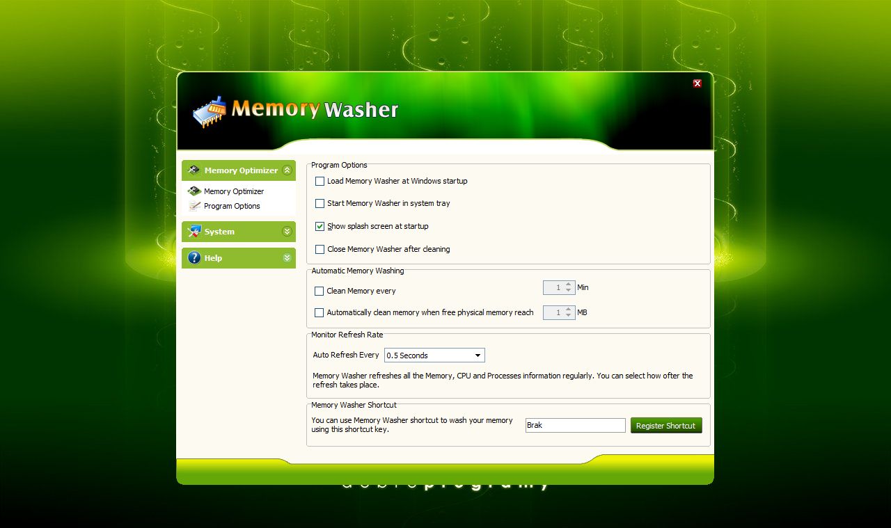
Task: Click the Memory Washer logo icon
Action: pos(210,111)
